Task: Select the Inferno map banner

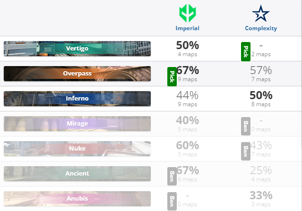Action: (x=77, y=99)
